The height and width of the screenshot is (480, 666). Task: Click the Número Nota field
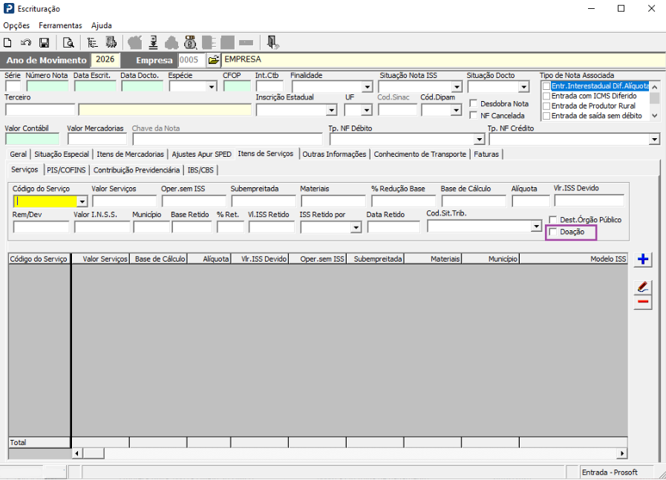(x=47, y=87)
